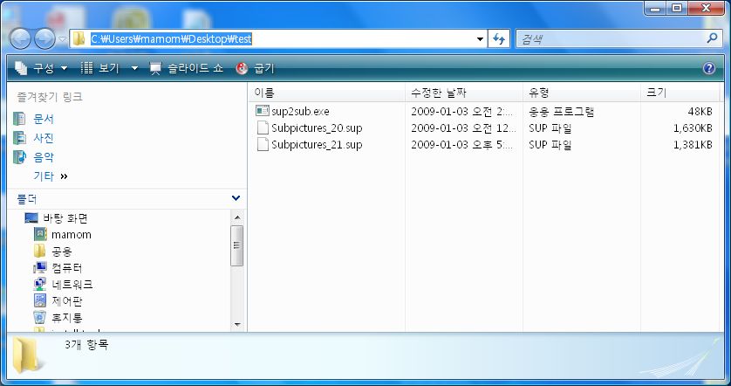Viewport: 731px width, 386px height.
Task: Open the 사진 favorites link
Action: (44, 138)
